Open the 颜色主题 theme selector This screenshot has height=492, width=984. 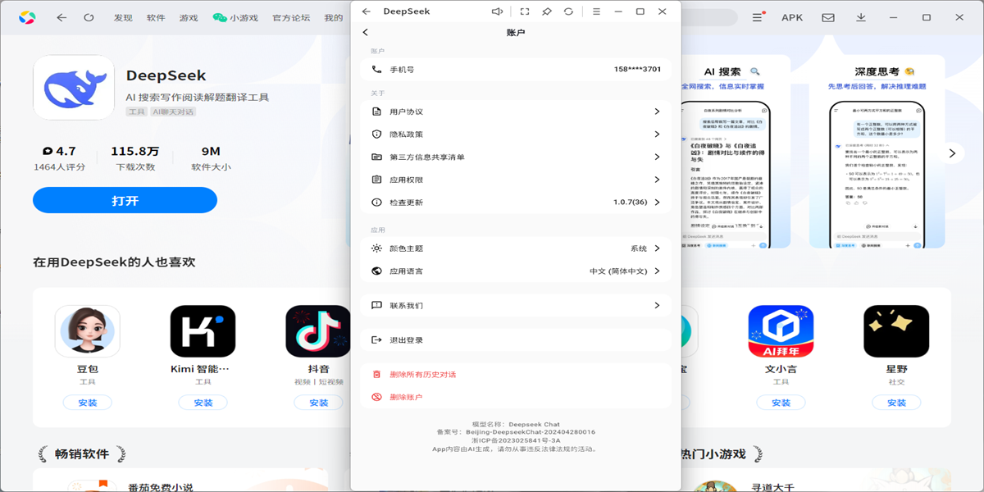515,248
